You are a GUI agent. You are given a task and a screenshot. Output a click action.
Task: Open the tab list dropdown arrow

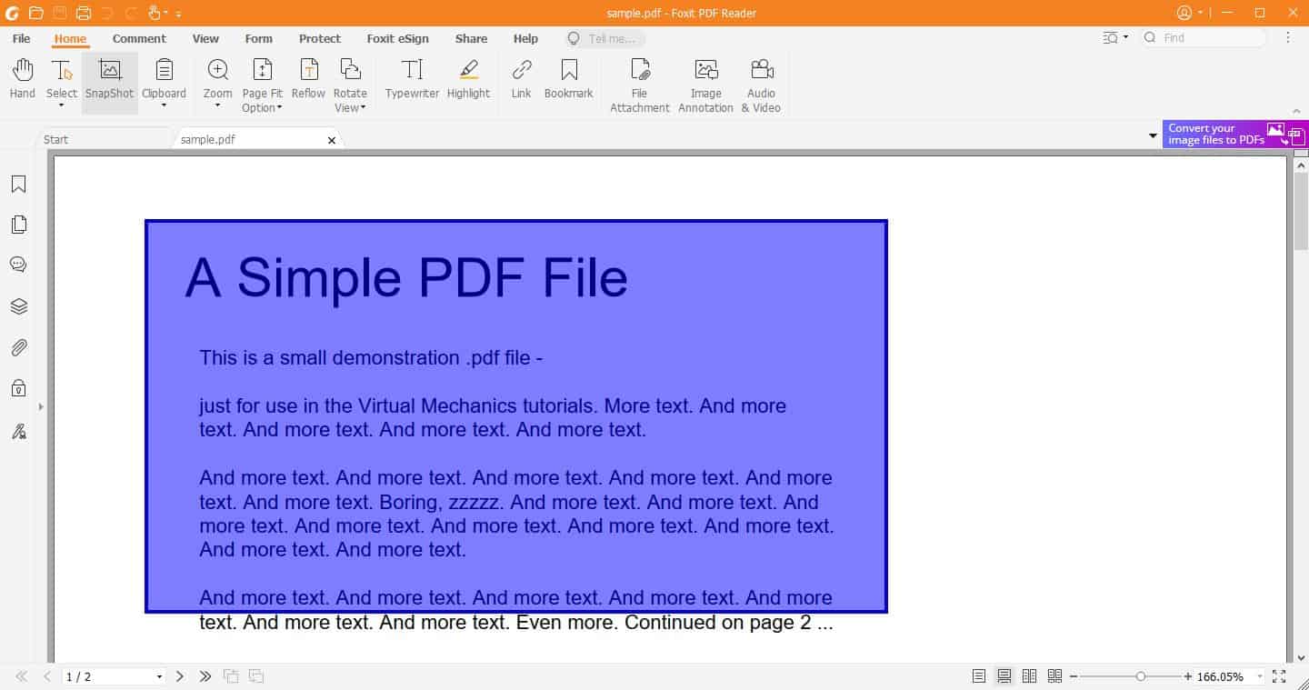[x=1153, y=136]
